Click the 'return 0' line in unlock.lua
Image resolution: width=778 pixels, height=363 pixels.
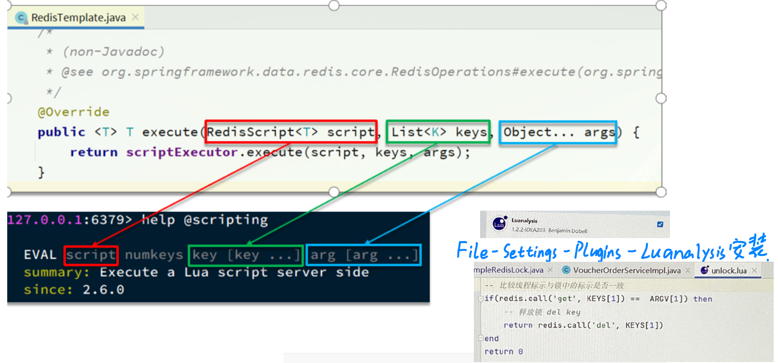pos(504,351)
